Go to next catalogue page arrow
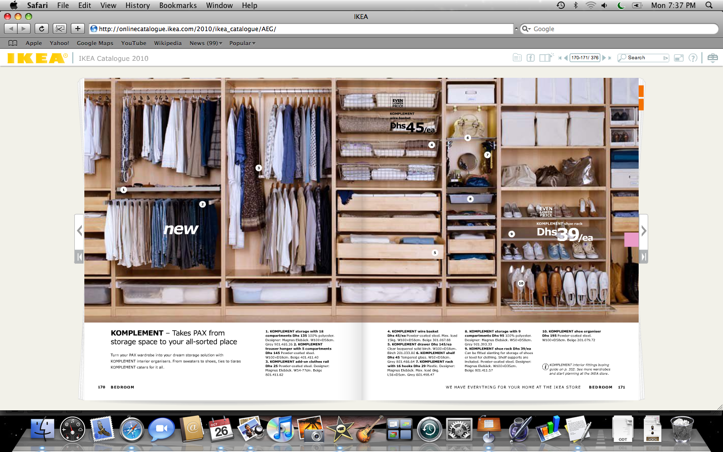This screenshot has width=723, height=452. (x=604, y=58)
